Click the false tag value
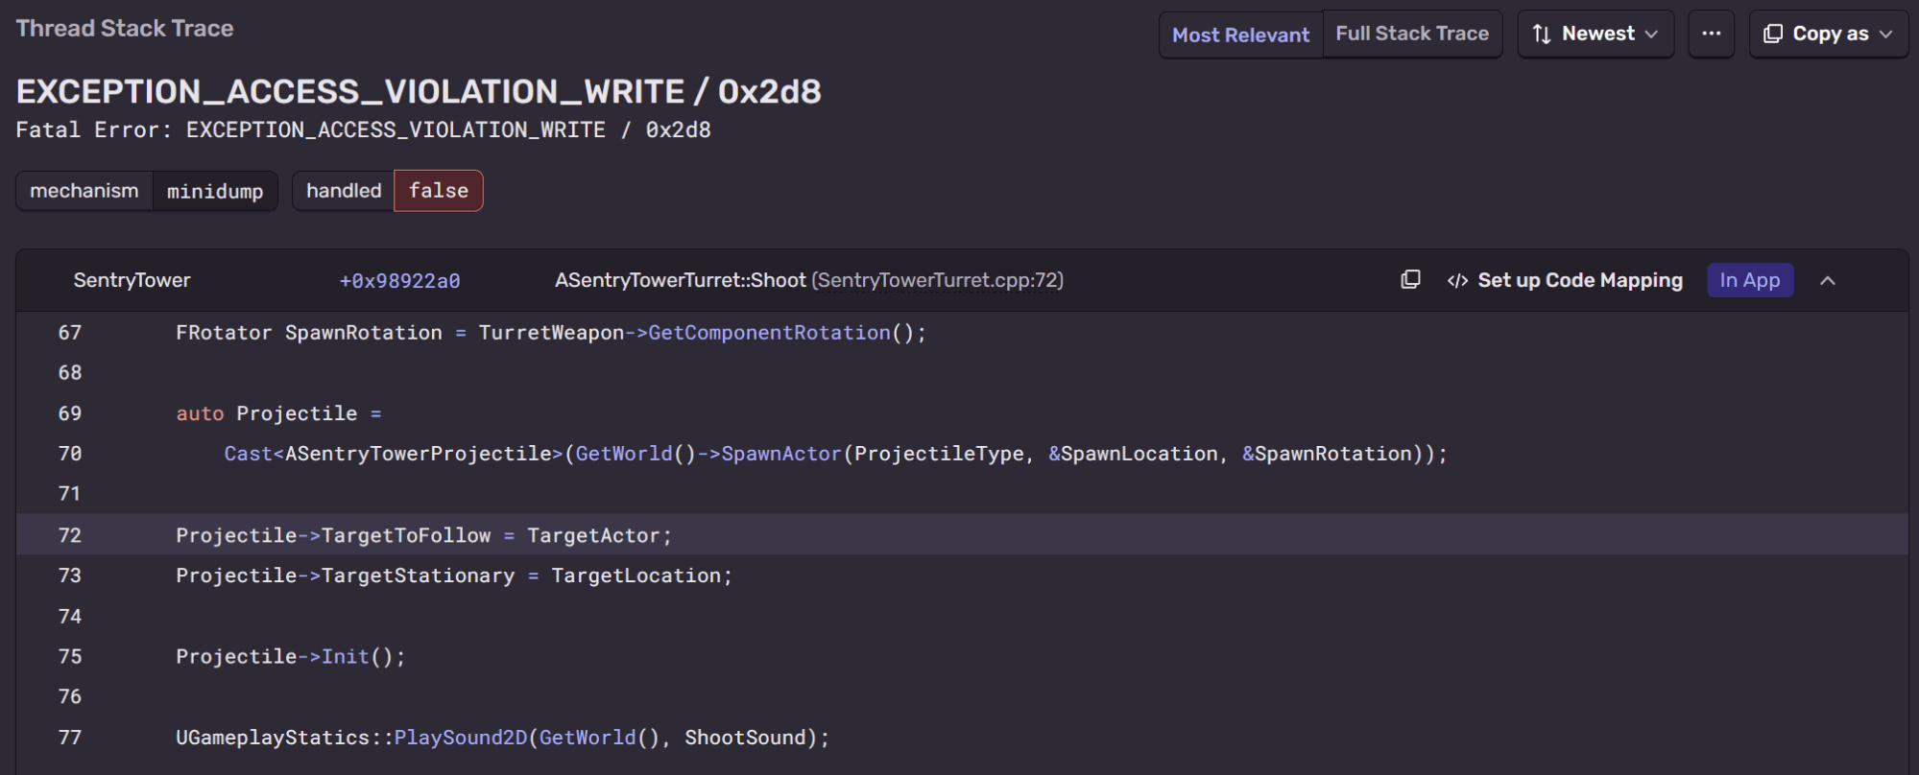This screenshot has height=775, width=1919. coord(439,191)
